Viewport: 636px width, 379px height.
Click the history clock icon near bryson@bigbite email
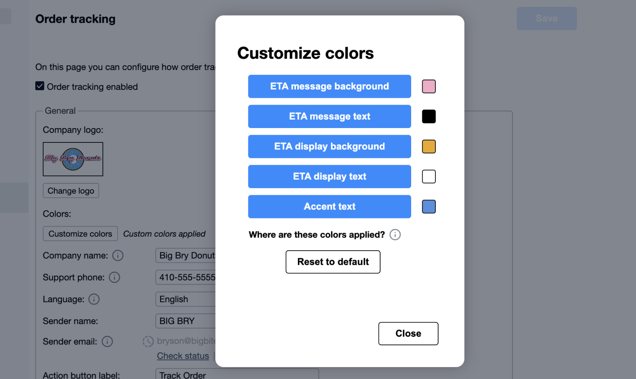[x=148, y=341]
